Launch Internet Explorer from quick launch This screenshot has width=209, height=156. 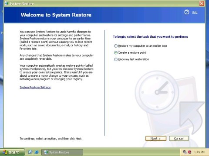tap(37, 152)
